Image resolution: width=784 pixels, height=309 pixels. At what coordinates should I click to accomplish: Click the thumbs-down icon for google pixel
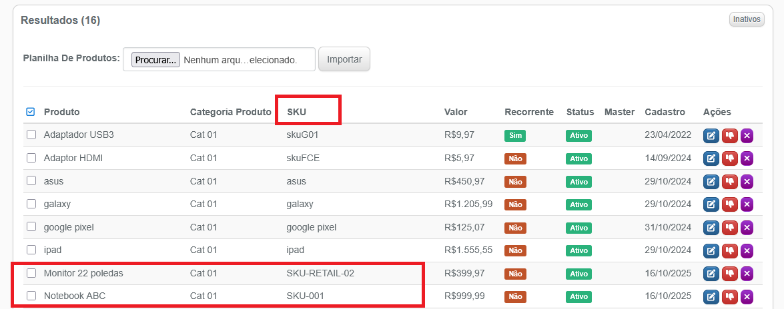click(x=729, y=227)
